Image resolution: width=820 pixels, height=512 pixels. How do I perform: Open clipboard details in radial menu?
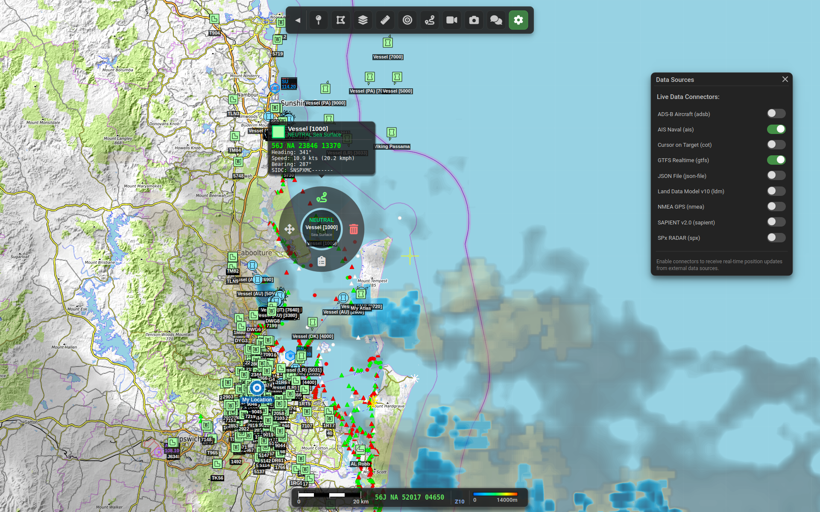point(322,261)
